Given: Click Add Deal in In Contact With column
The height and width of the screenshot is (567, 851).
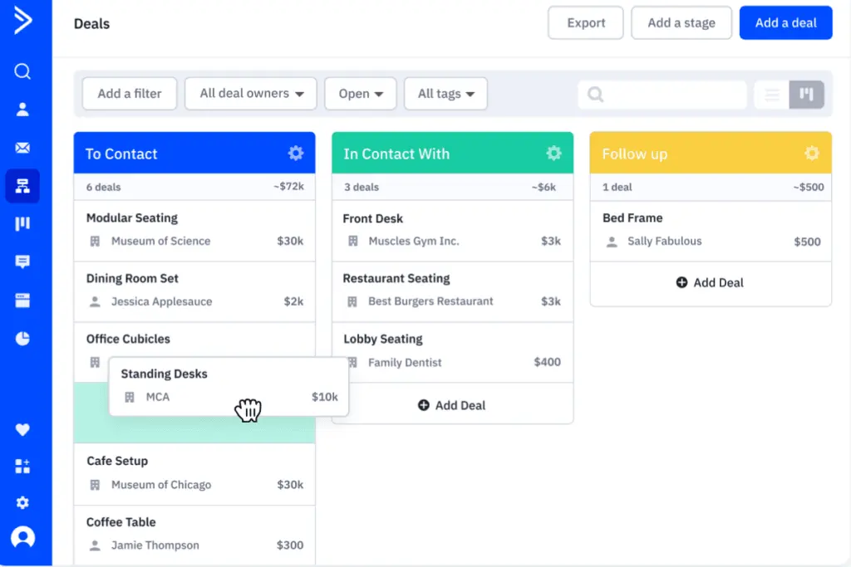Looking at the screenshot, I should (x=452, y=405).
